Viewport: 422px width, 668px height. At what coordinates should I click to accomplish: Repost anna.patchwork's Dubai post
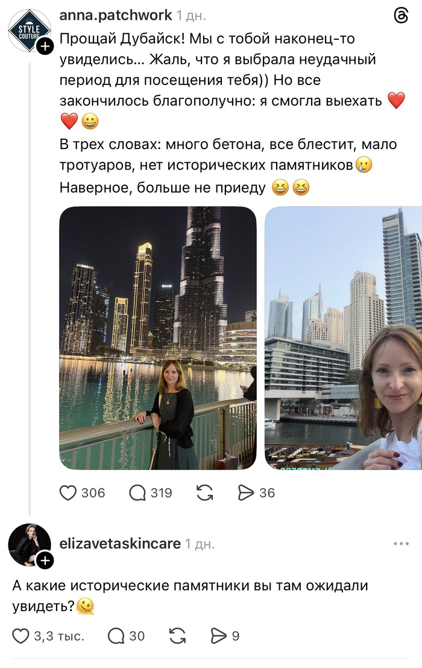(x=205, y=493)
